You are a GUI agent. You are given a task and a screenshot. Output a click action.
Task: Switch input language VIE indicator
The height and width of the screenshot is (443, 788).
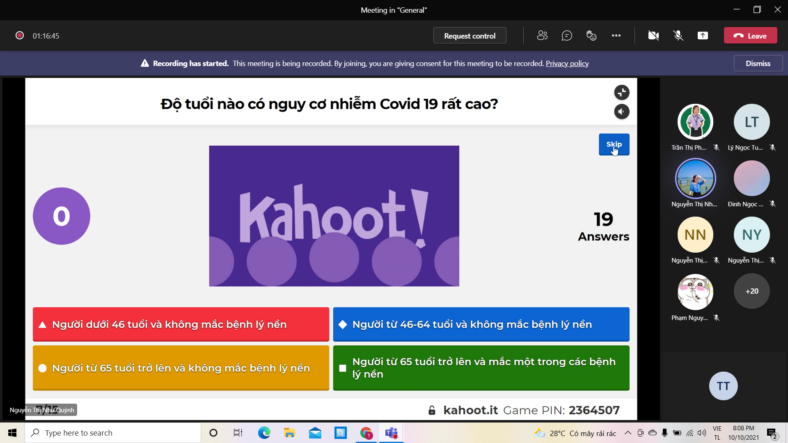[717, 433]
